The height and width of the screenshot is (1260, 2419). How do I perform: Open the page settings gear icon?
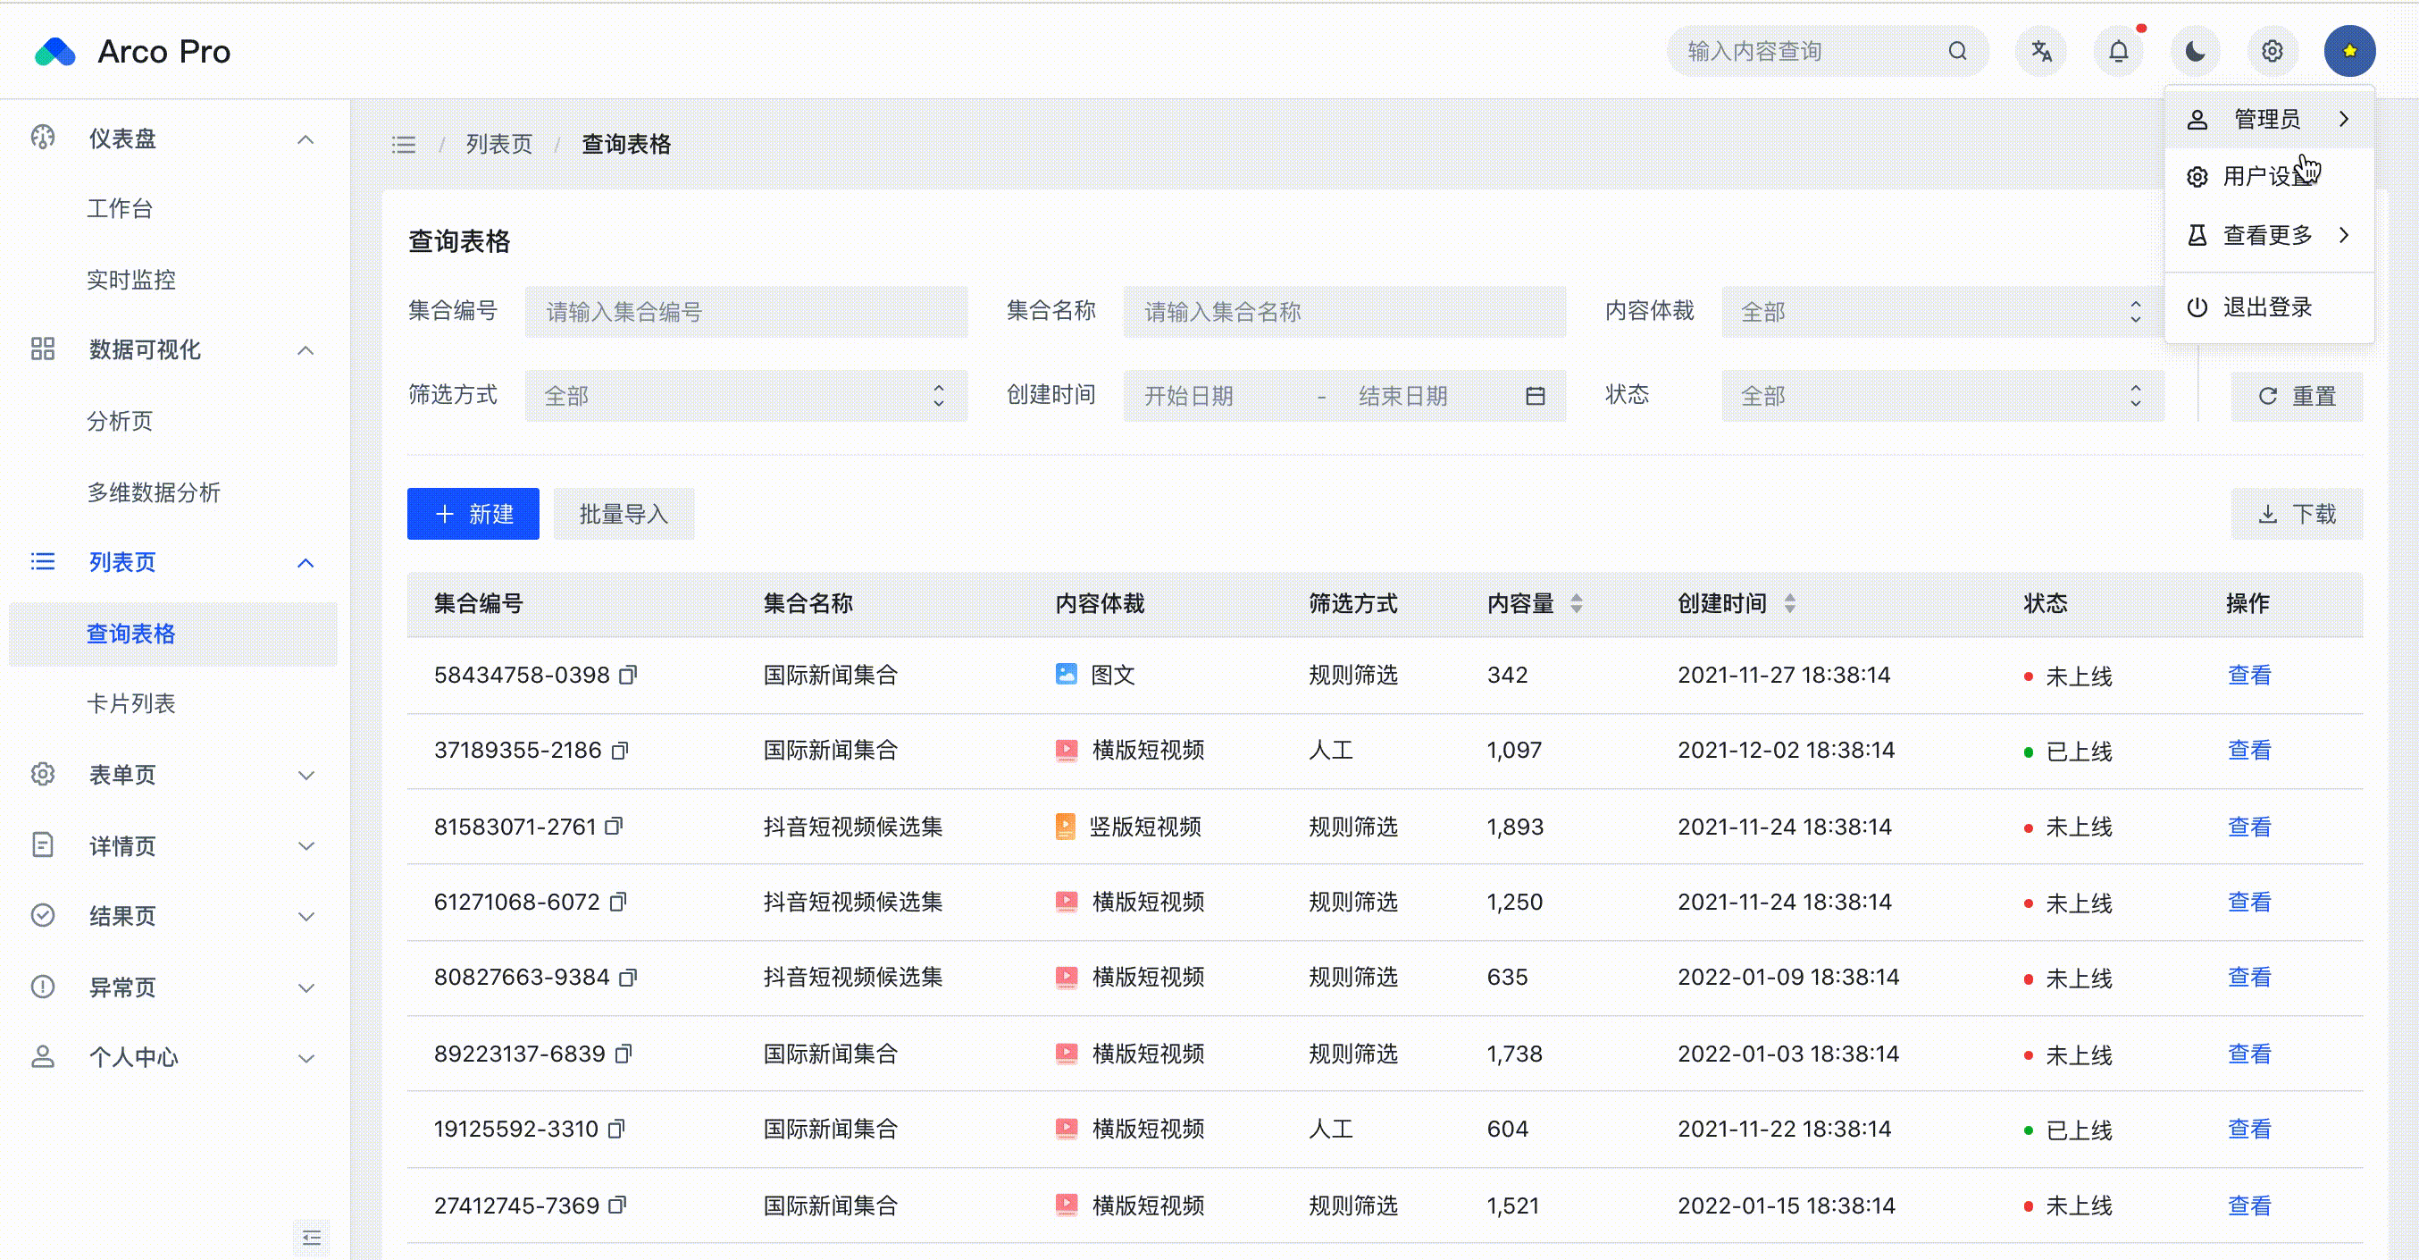[2272, 51]
